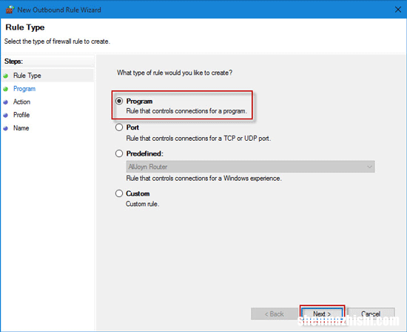Select the Port rule type option
The height and width of the screenshot is (332, 407).
(x=119, y=127)
